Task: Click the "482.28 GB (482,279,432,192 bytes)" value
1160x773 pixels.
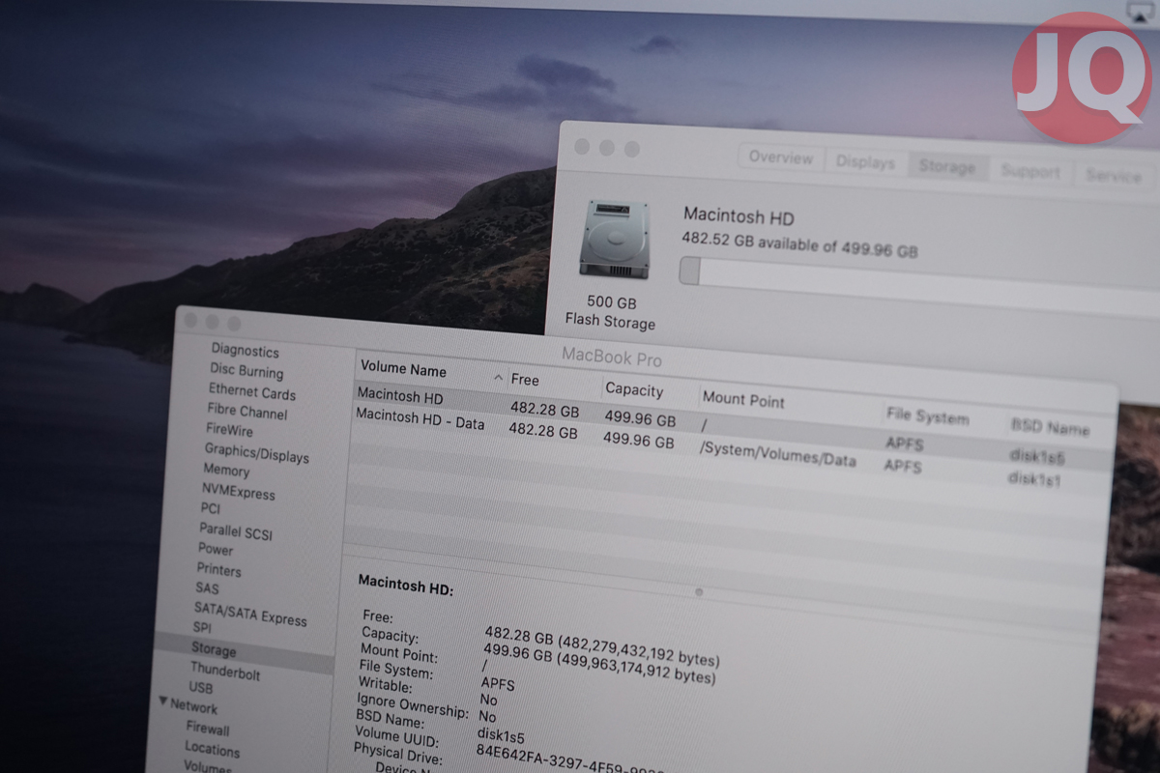Action: point(602,646)
